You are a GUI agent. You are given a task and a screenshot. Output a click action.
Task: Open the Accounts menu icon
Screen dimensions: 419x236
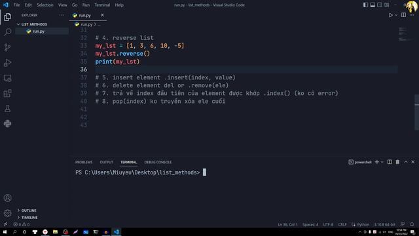tap(7, 198)
